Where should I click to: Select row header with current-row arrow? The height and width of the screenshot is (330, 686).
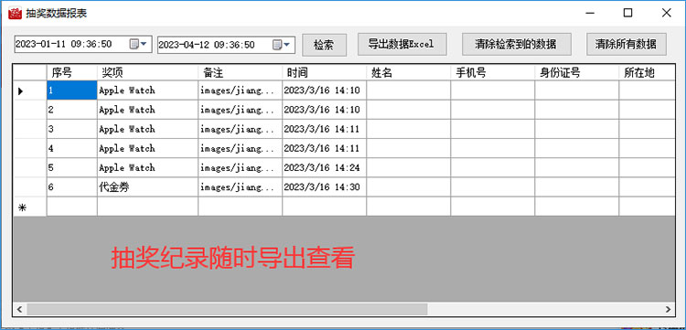30,90
